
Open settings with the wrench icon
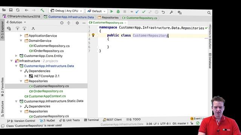[x=171, y=12]
